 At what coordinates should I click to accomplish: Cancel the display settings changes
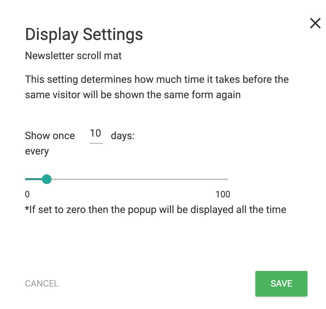[42, 284]
